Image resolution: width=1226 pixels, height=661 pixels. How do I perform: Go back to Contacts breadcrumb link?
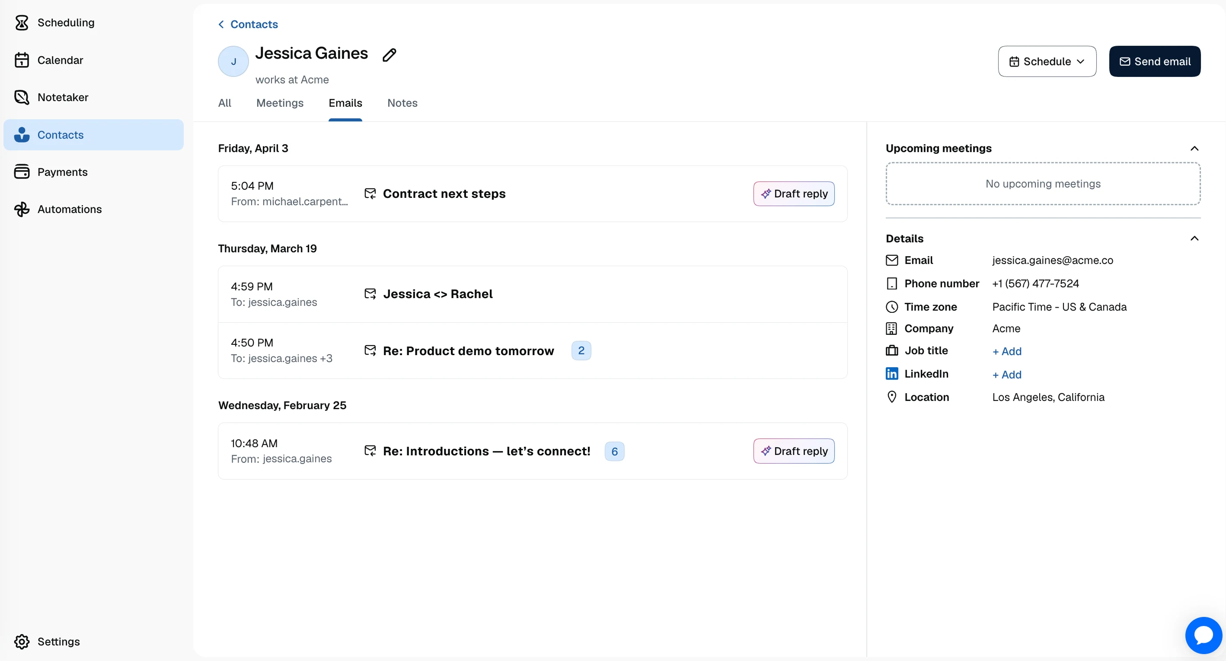point(254,24)
